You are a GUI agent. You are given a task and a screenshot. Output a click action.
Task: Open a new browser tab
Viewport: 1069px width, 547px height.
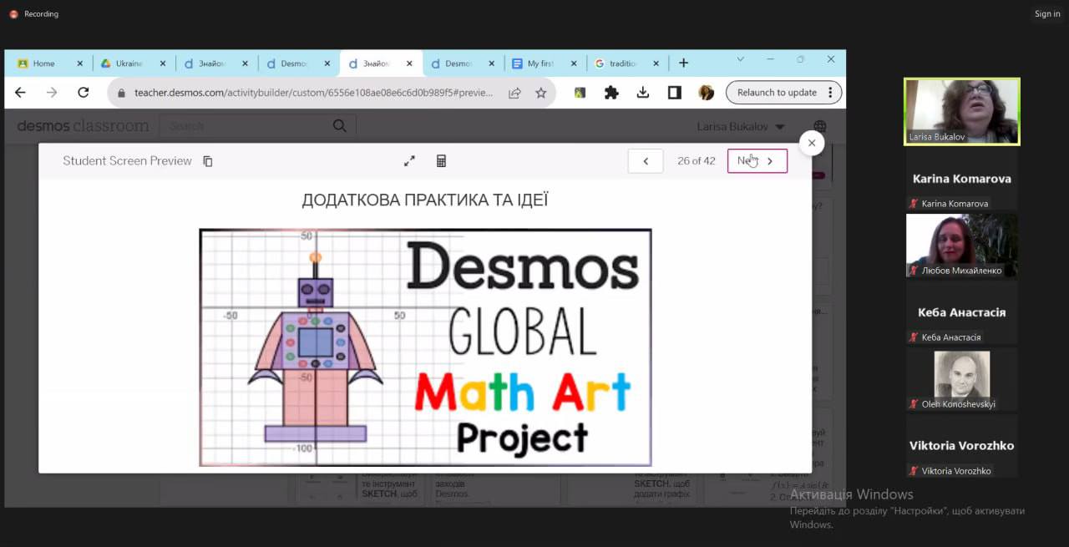(683, 63)
